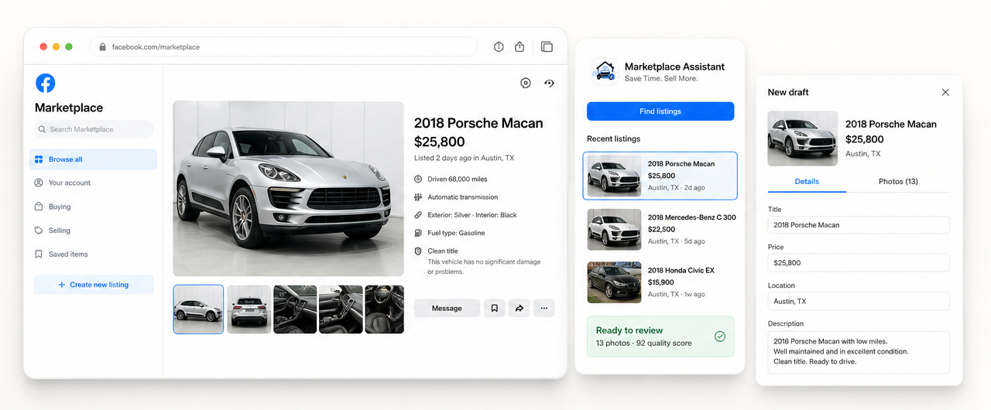Click 'Listed 2 days ago in Austin, TX' text

(x=465, y=158)
